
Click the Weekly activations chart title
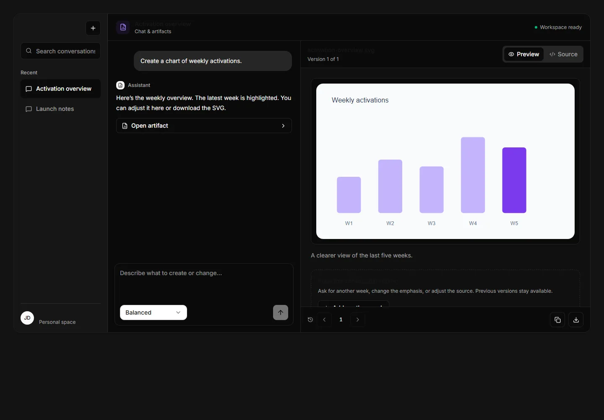point(360,100)
